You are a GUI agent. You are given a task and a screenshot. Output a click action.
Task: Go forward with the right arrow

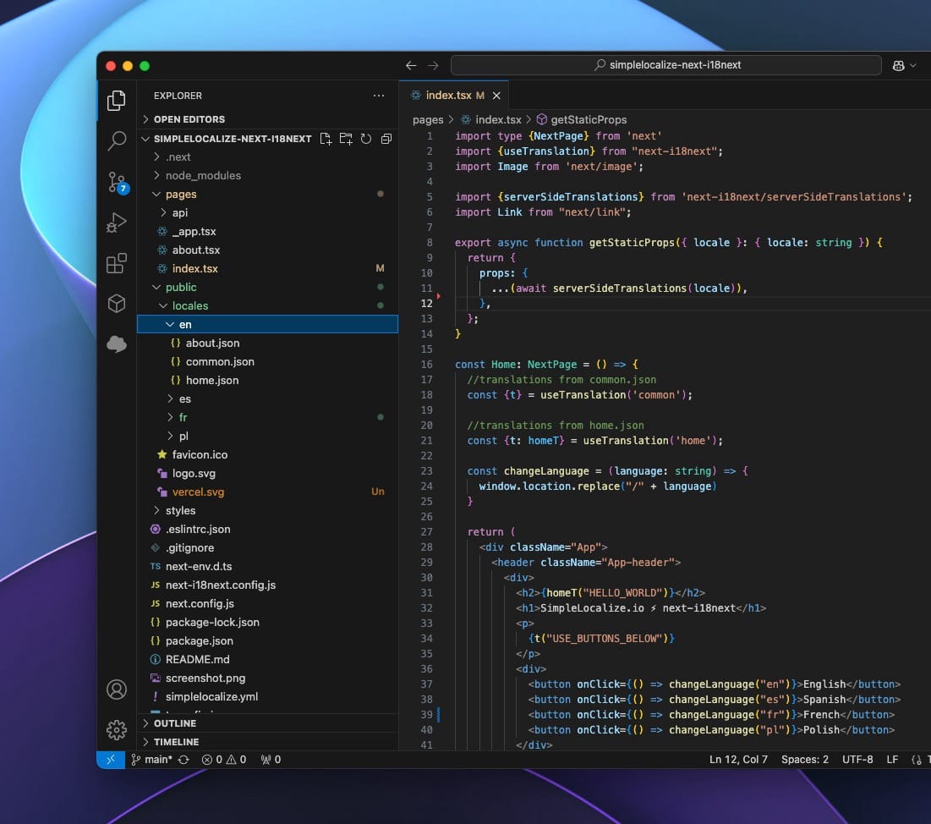pyautogui.click(x=433, y=65)
